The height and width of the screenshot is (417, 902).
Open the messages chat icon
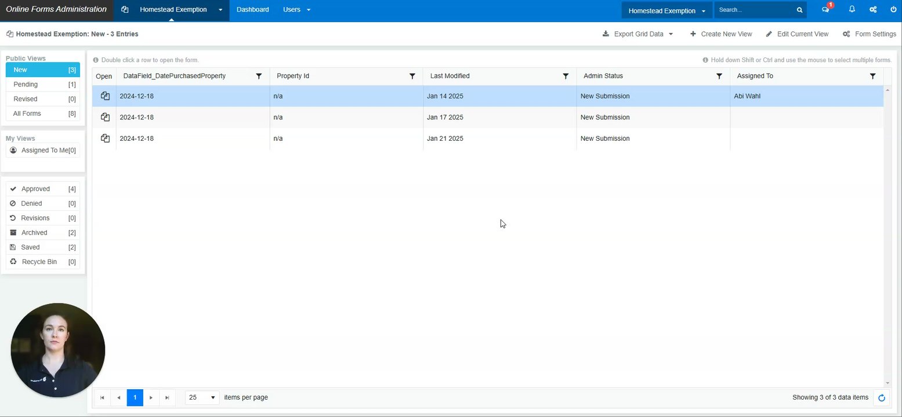[x=825, y=9]
